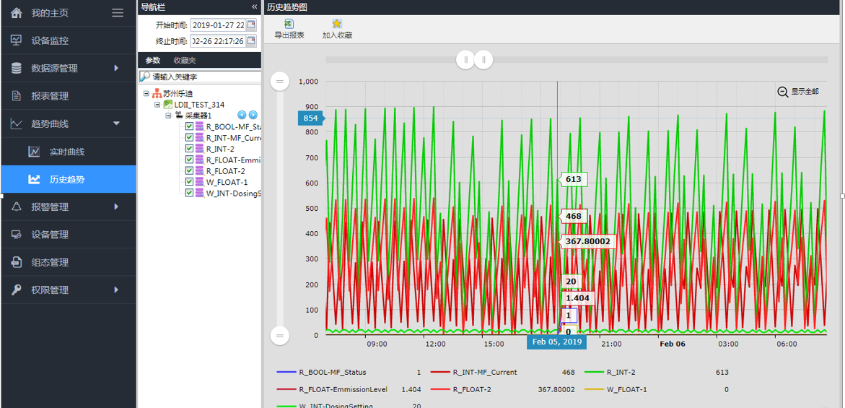Click top handle of vertical range slider
The height and width of the screenshot is (408, 845).
tap(280, 82)
